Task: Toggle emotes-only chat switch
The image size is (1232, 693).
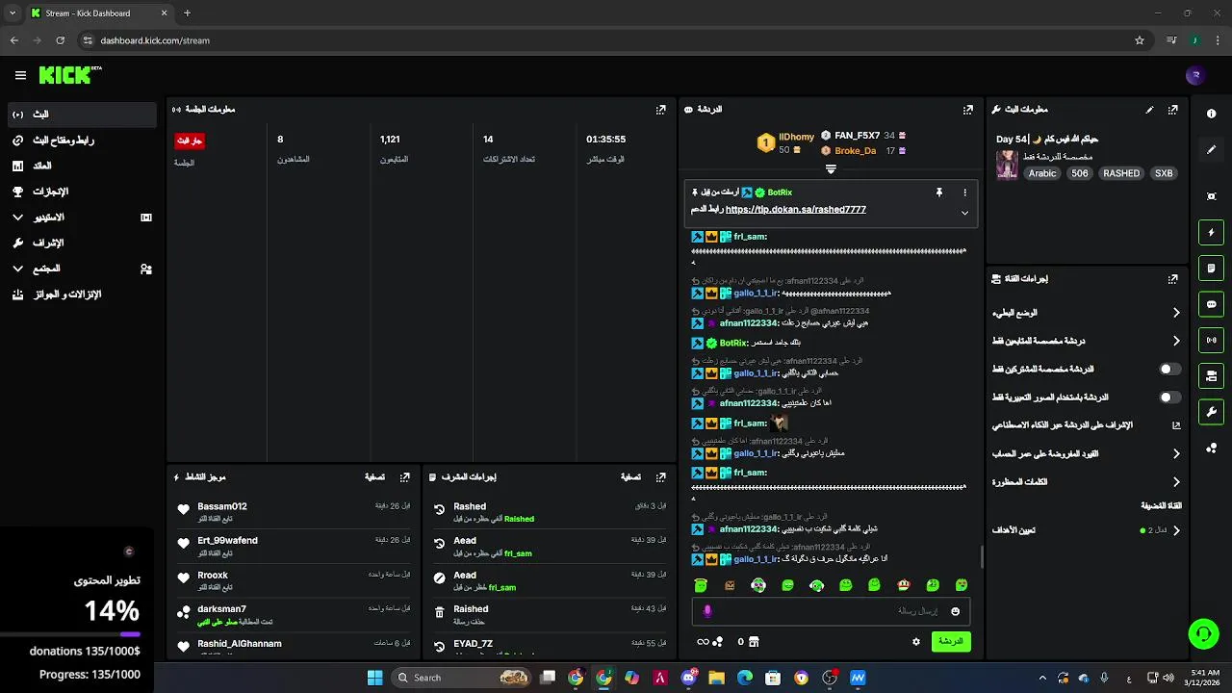Action: pyautogui.click(x=1168, y=398)
